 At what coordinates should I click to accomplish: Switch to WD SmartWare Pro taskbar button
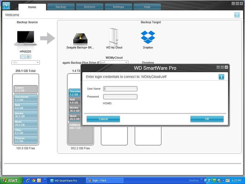pos(66,181)
